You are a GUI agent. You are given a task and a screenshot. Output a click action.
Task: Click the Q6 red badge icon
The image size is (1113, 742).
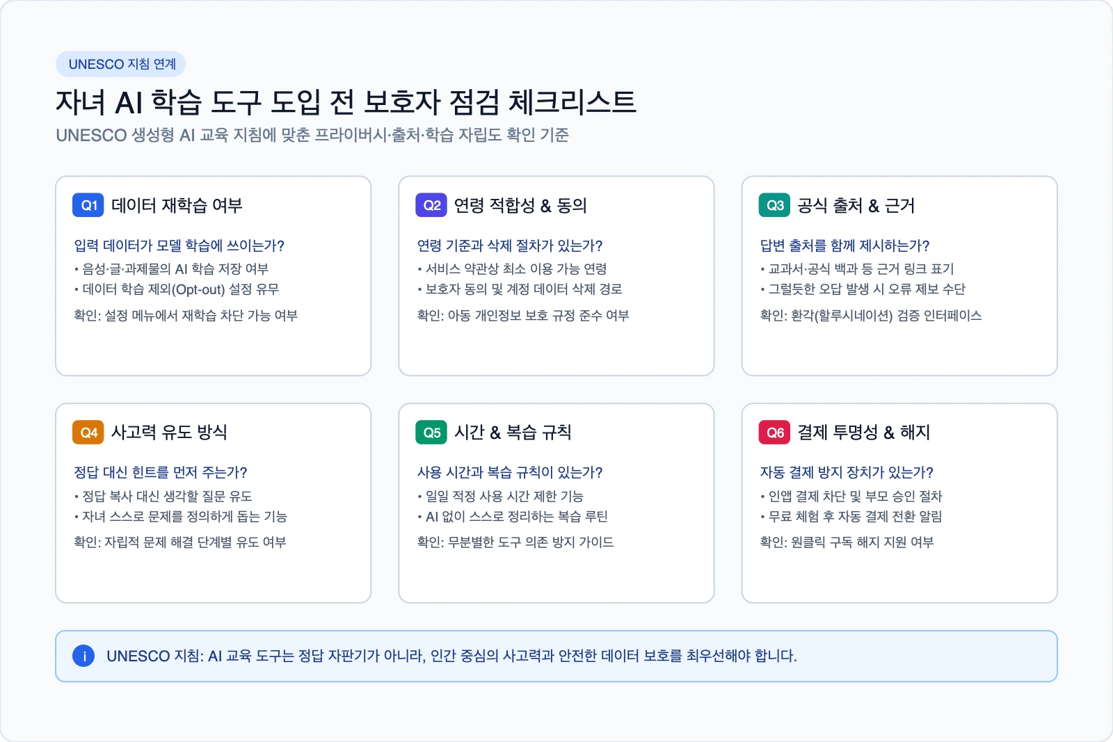[x=774, y=433]
